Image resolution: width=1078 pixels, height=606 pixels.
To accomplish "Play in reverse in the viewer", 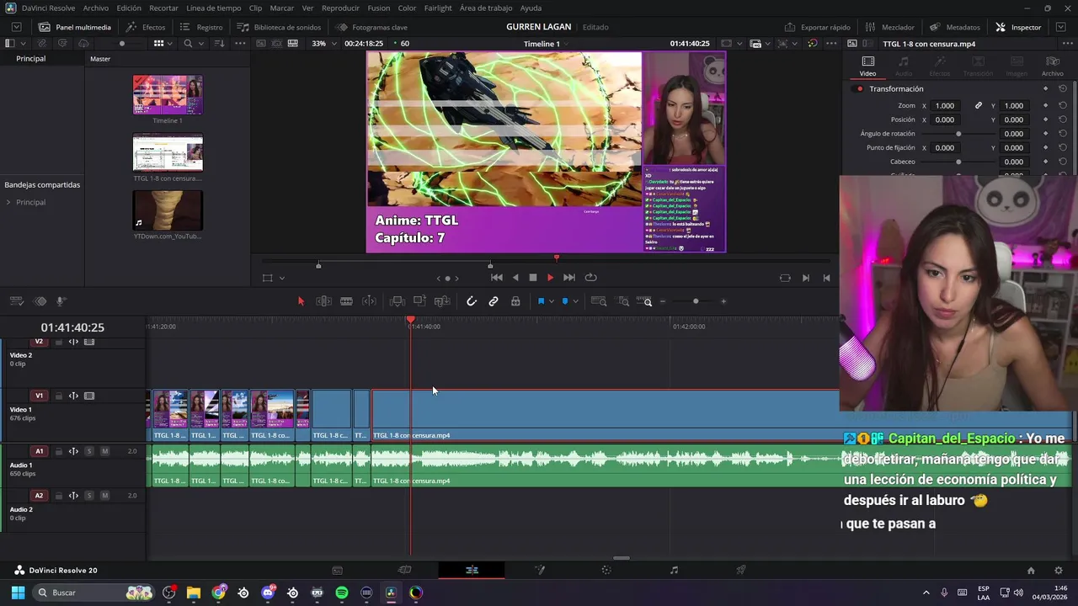I will [x=515, y=278].
